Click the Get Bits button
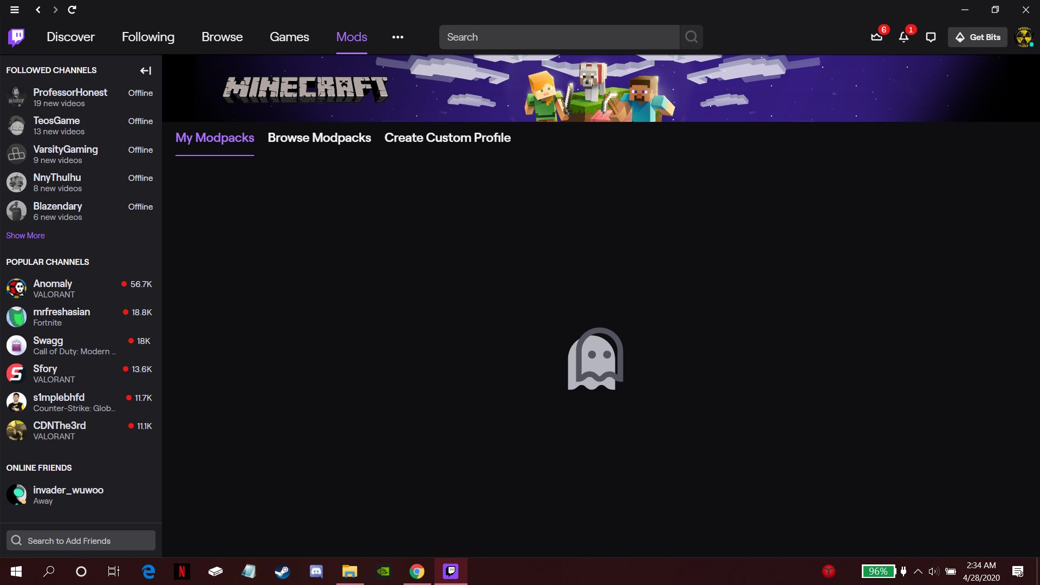Screen dimensions: 1040x585 (x=977, y=37)
